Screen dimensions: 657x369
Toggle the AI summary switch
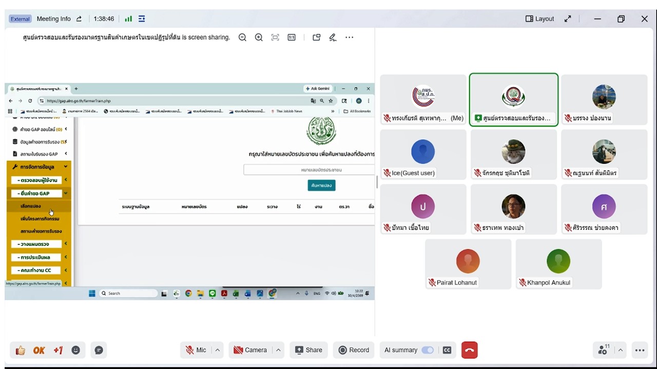point(427,350)
